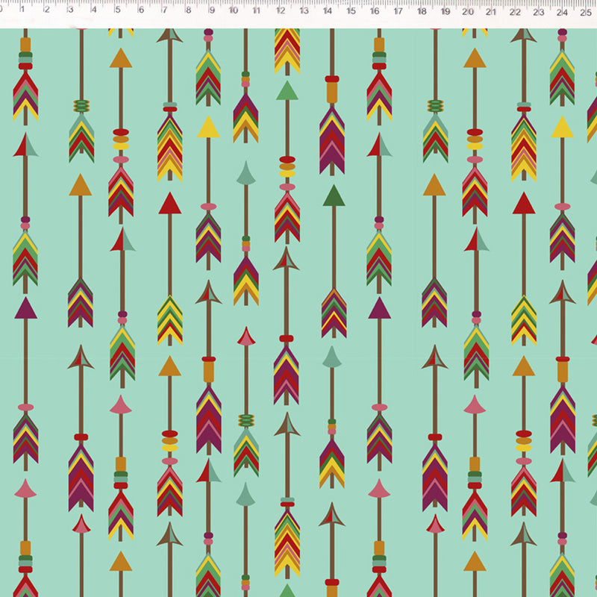
Task: Pick the number 4 on the ruler
Action: 94,10
